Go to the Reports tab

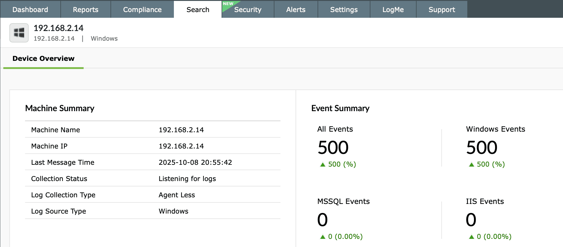tap(86, 9)
